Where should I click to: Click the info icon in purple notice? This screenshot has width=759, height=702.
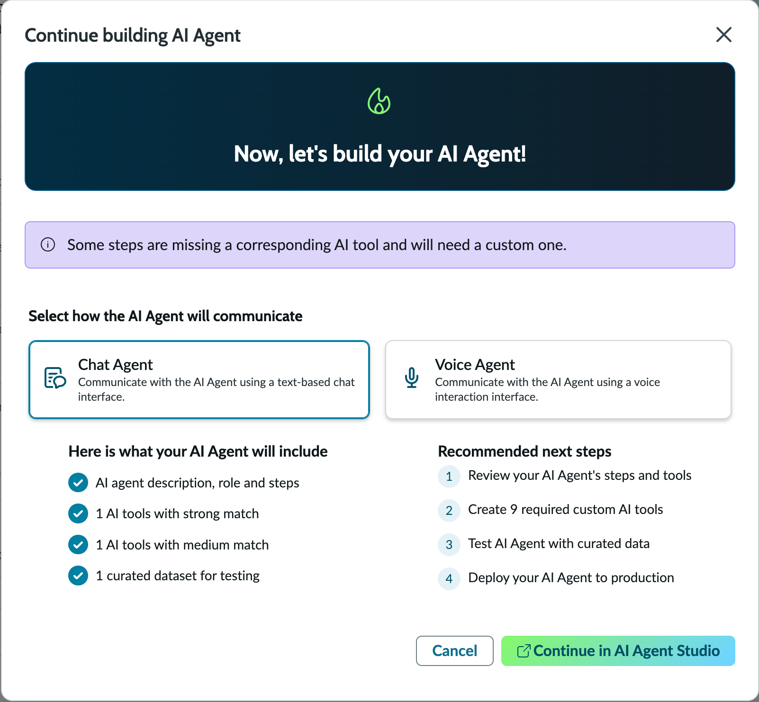[x=48, y=244]
